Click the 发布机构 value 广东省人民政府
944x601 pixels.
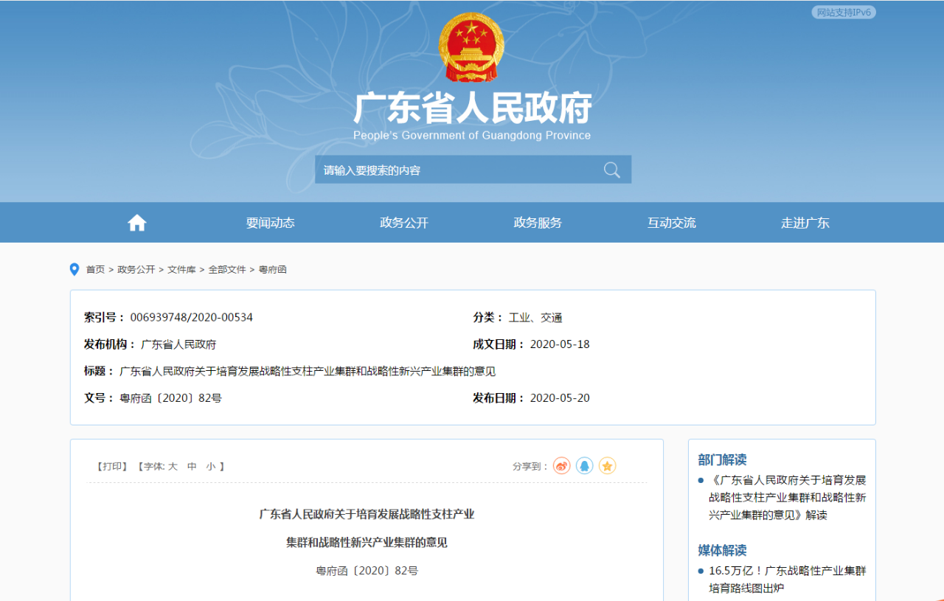click(178, 344)
